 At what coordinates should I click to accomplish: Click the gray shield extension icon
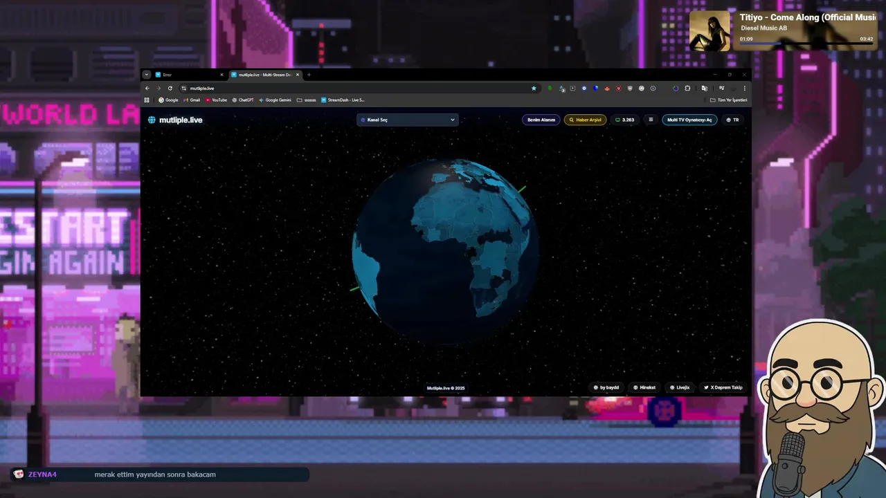click(630, 89)
